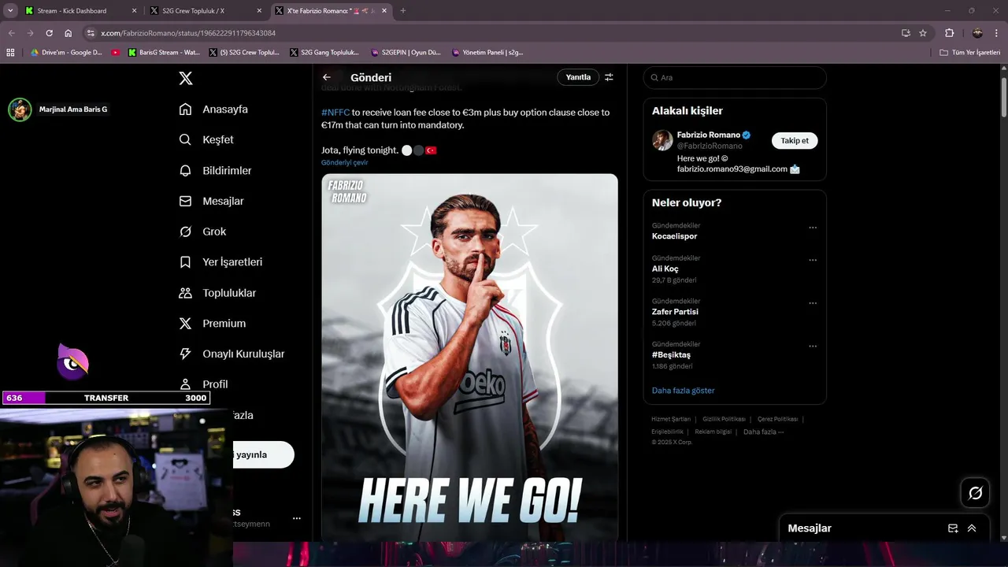The height and width of the screenshot is (567, 1008).
Task: Open Fabrizio Romano profile avatar
Action: (x=662, y=140)
